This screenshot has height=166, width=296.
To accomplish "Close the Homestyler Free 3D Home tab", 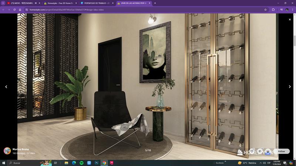I will point(76,3).
